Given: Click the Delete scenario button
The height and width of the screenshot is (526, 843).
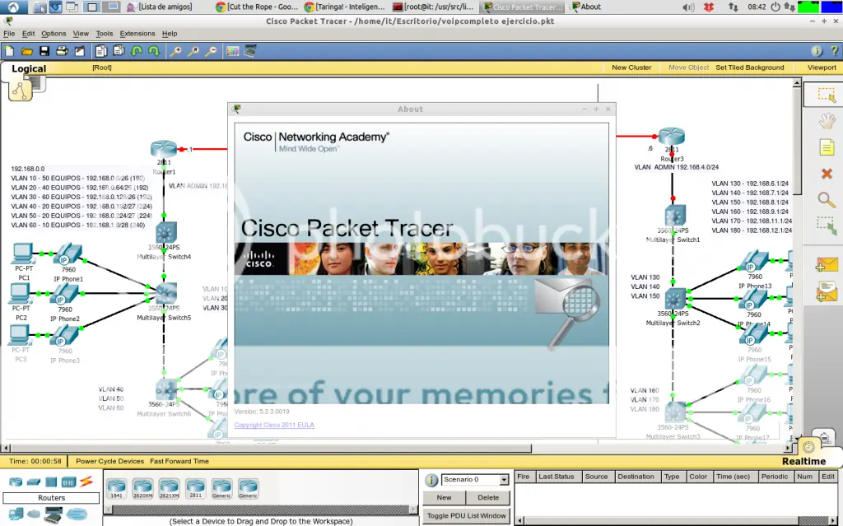Looking at the screenshot, I should click(488, 497).
